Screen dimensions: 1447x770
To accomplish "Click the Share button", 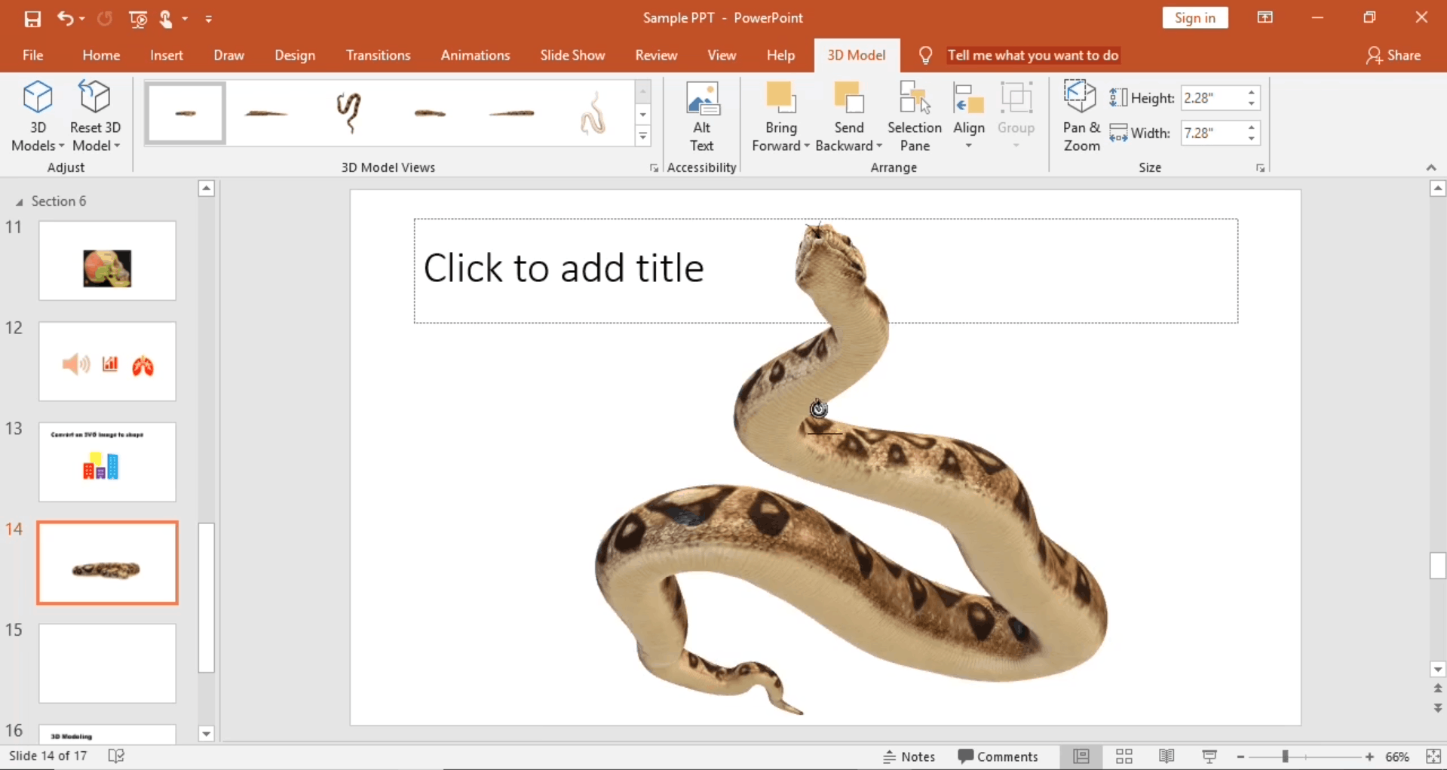I will pyautogui.click(x=1393, y=55).
